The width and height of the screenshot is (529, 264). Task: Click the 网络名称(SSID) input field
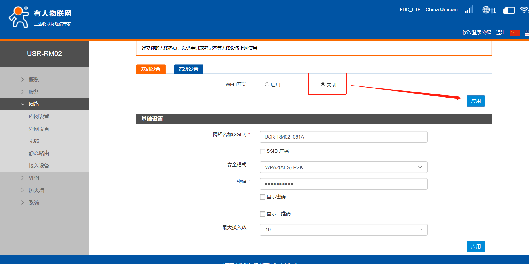tap(343, 137)
